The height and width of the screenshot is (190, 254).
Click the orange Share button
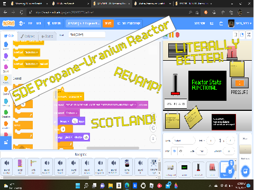108,23
